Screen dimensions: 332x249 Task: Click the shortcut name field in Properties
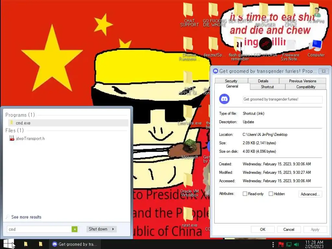click(x=282, y=99)
